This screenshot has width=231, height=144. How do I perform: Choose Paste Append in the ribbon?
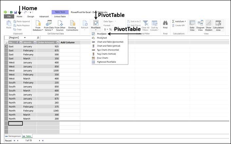(22, 22)
